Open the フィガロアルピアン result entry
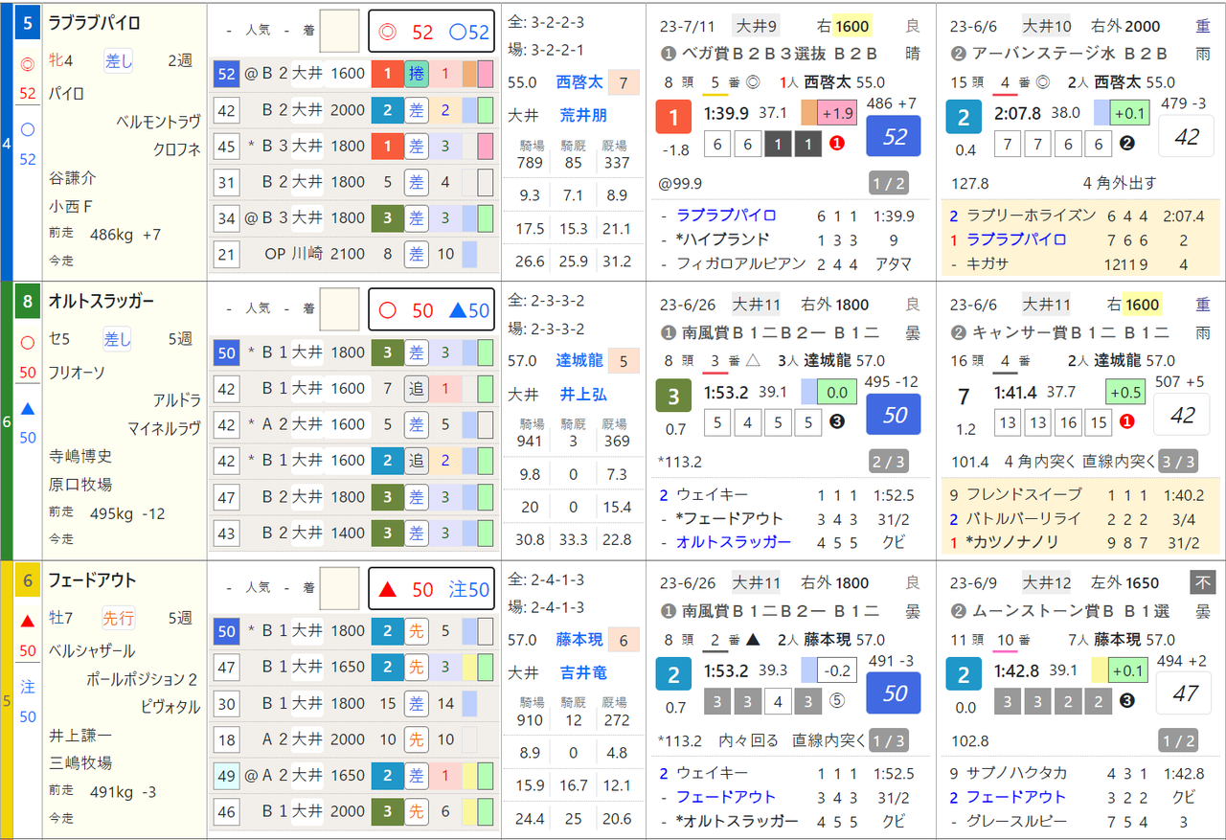Screen dimensions: 1226x840 [x=741, y=262]
